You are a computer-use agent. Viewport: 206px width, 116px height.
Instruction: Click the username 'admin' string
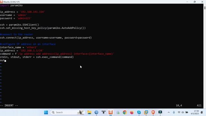pos(22,15)
